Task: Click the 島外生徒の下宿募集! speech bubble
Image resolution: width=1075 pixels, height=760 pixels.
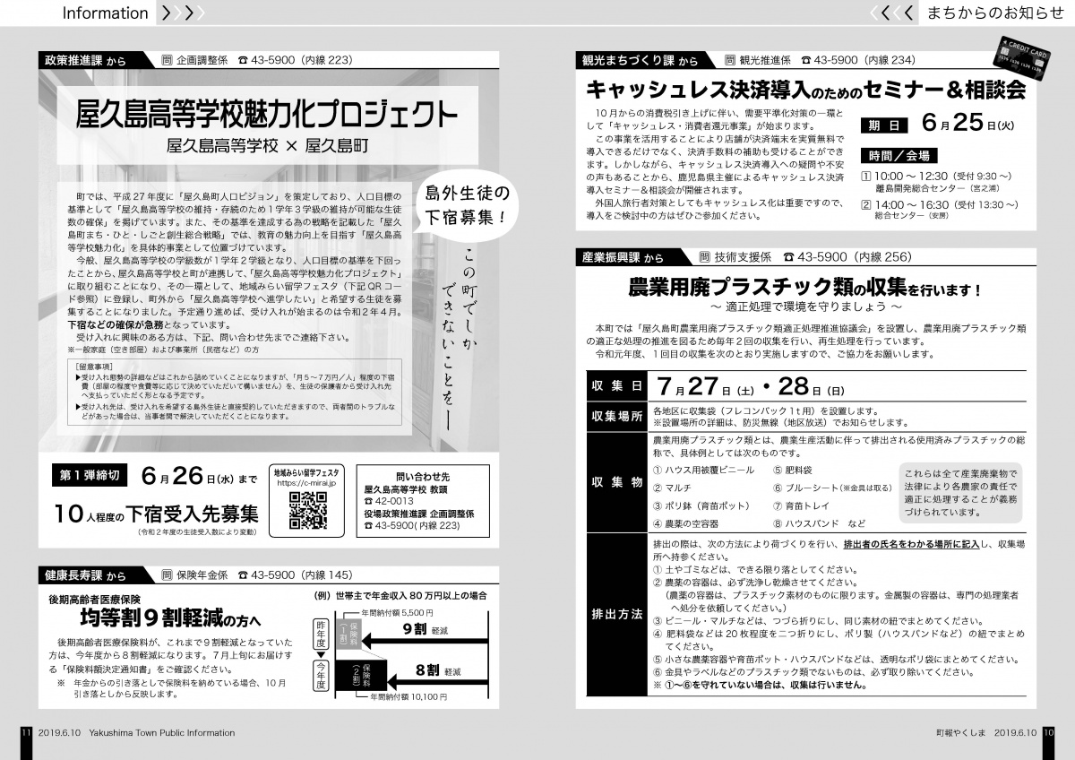Action: 467,204
